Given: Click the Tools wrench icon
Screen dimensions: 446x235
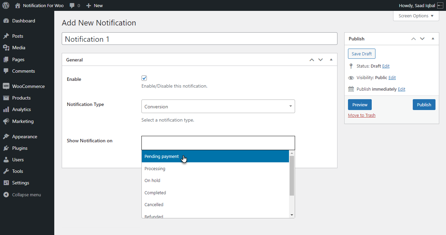Looking at the screenshot, I should click(6, 171).
